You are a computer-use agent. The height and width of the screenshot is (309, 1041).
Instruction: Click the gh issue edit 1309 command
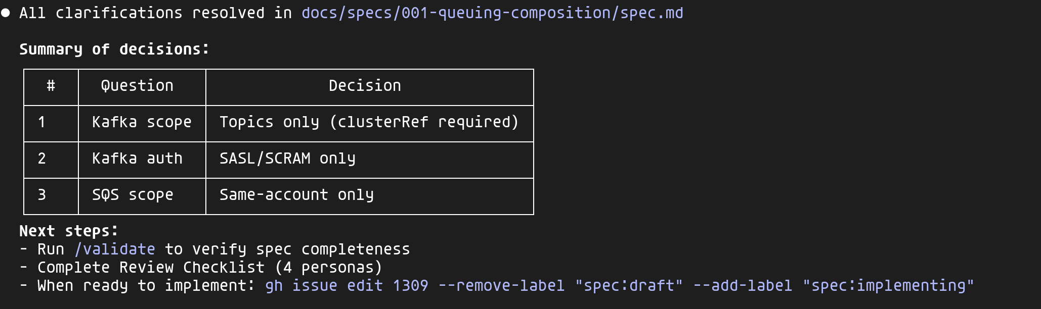[x=346, y=286]
